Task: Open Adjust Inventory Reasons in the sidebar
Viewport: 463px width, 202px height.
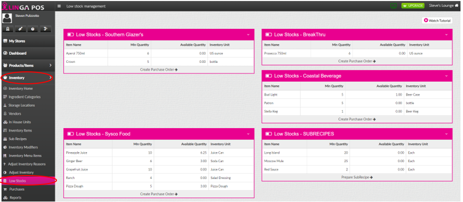Action: click(26, 164)
